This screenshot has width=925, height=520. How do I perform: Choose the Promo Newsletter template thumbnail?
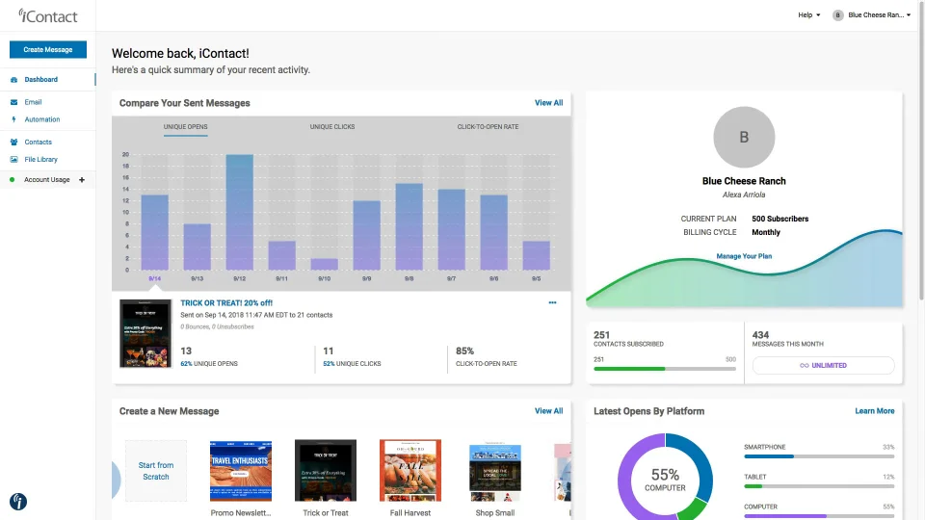coord(241,471)
